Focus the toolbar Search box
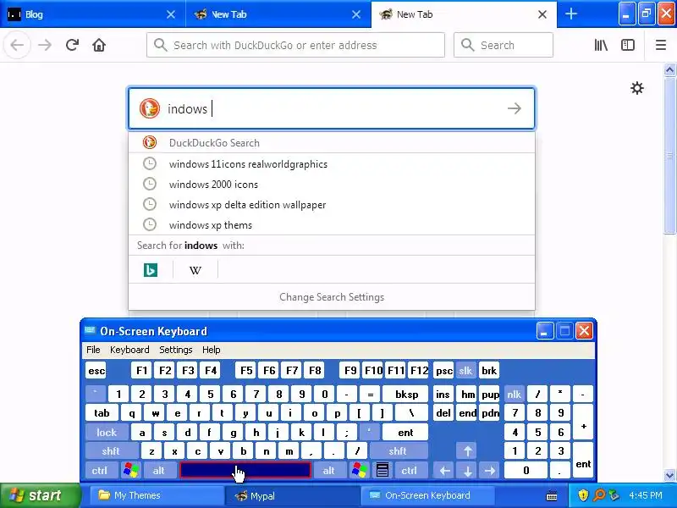 (x=504, y=45)
